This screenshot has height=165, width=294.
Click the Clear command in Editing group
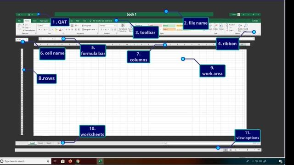230,30
